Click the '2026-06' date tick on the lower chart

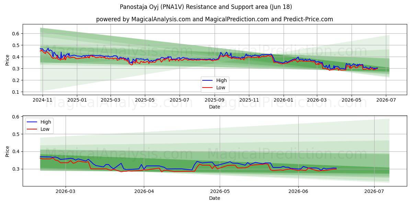[298, 192]
